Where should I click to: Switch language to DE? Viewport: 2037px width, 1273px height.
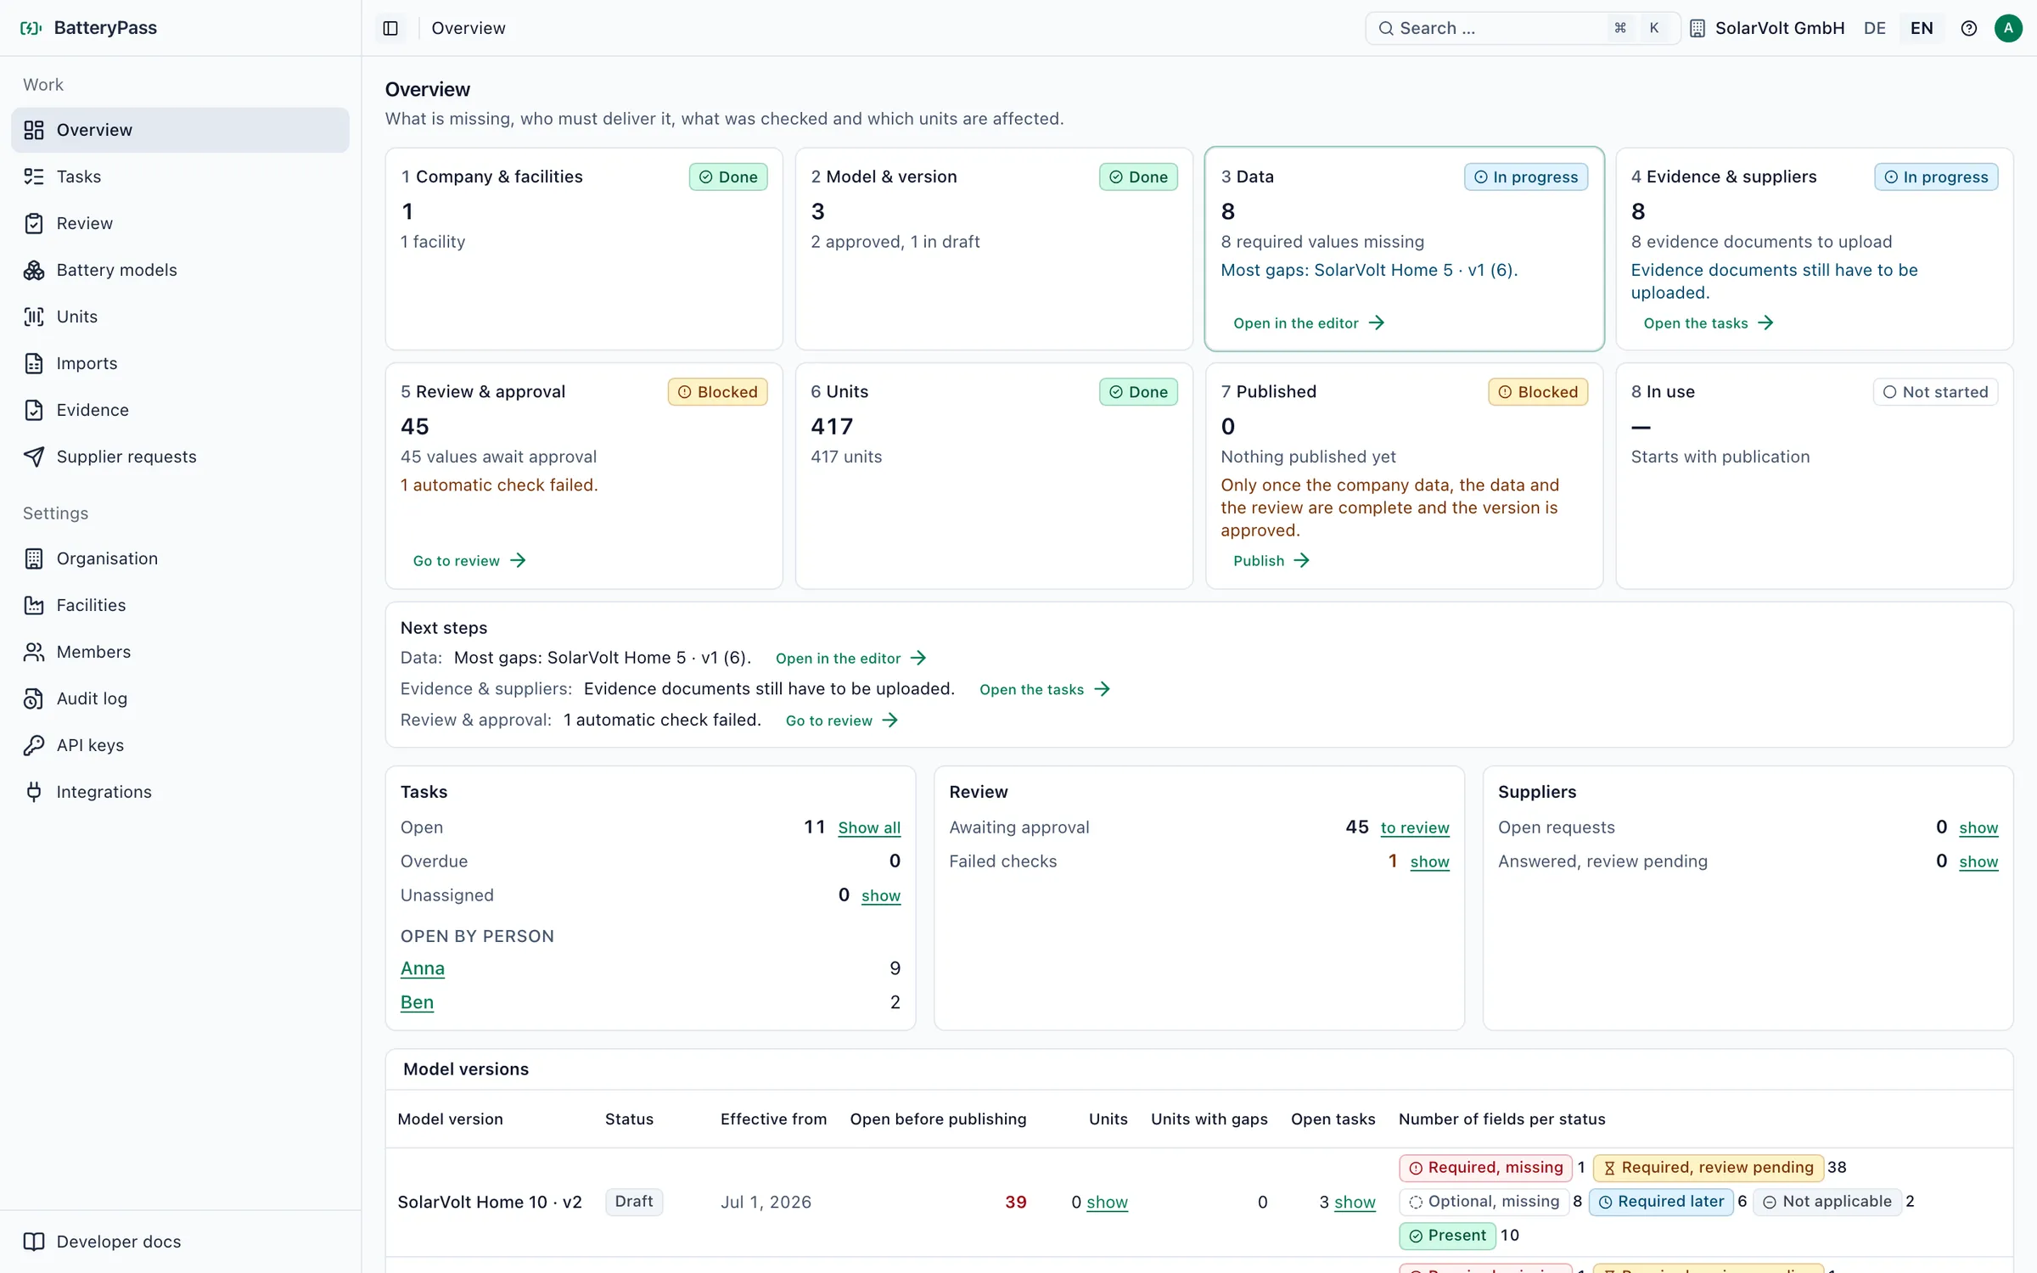pyautogui.click(x=1875, y=28)
